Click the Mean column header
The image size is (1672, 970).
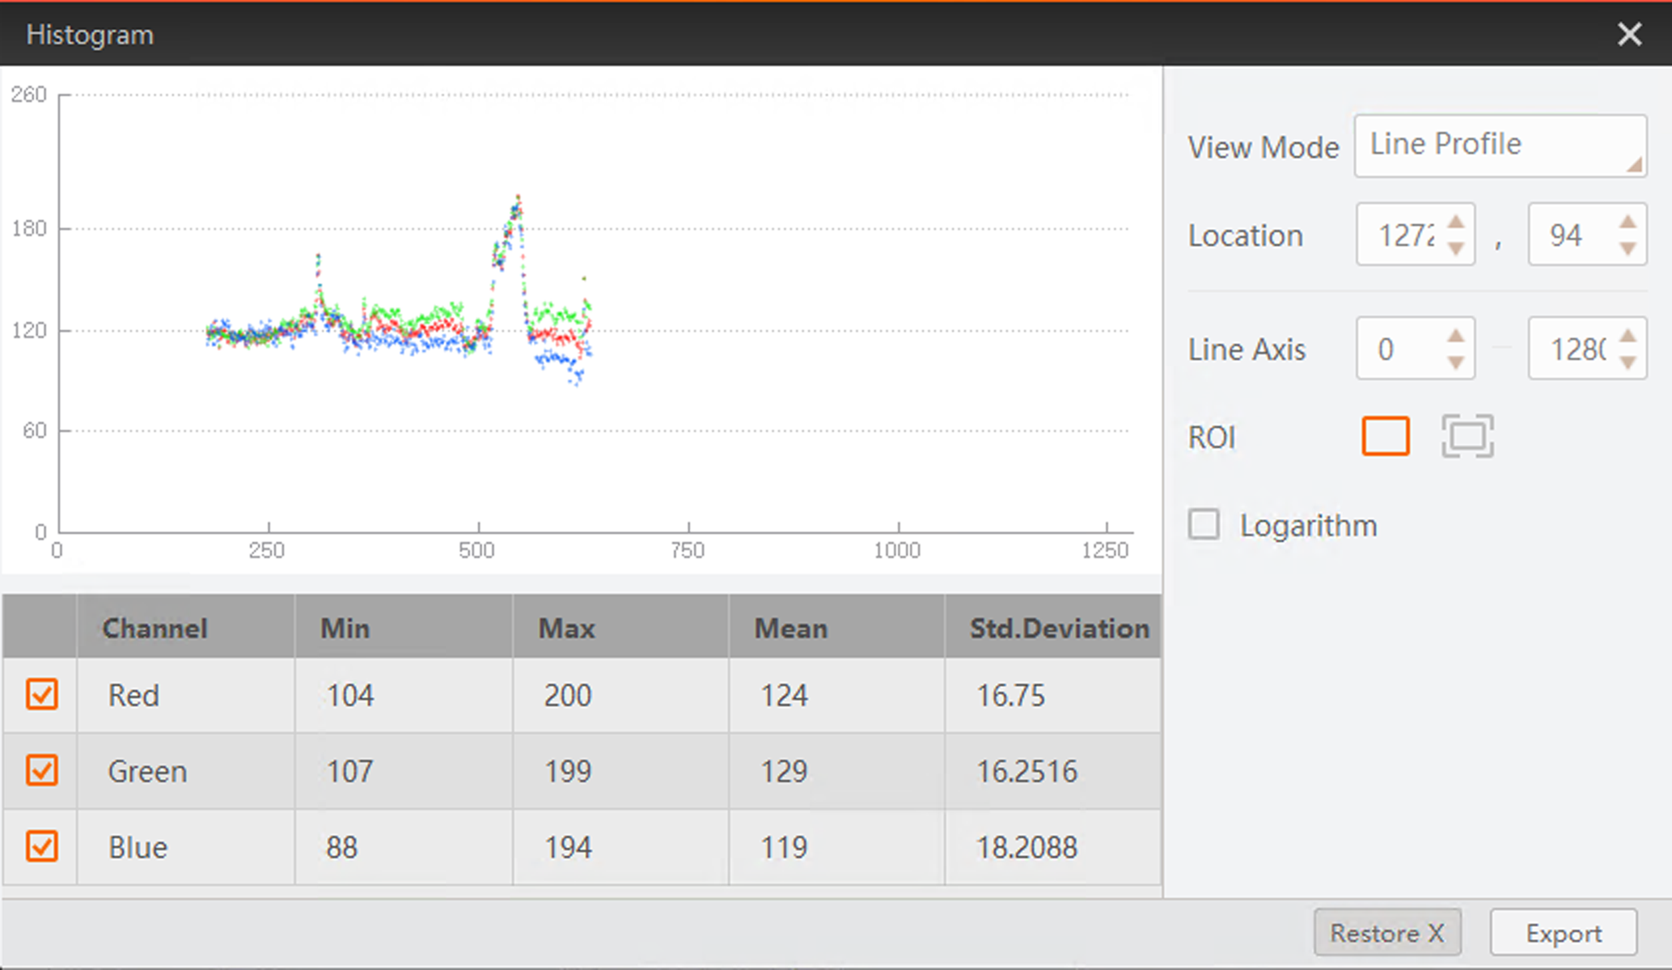pyautogui.click(x=790, y=628)
